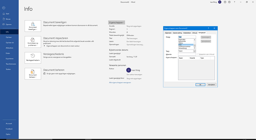Click the back arrow icon in sidebar
The image size is (256, 140).
pos(4,8)
